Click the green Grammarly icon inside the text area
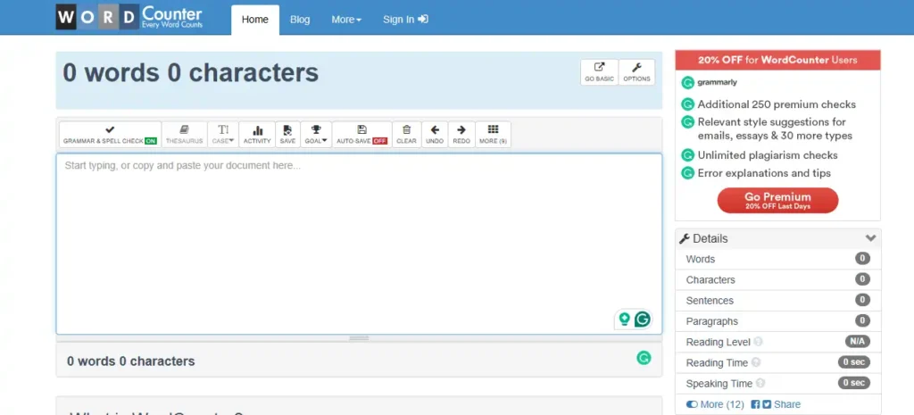Image resolution: width=914 pixels, height=415 pixels. click(642, 320)
